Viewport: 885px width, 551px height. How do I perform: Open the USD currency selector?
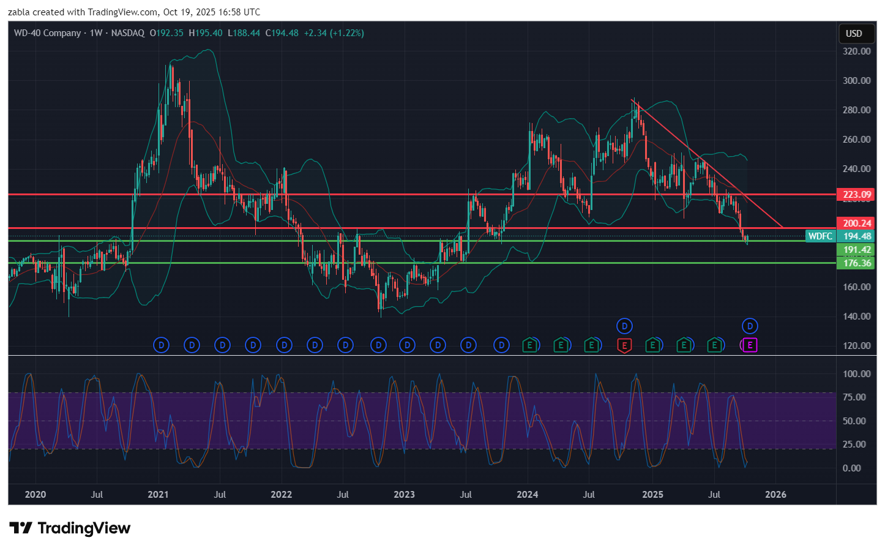[854, 34]
